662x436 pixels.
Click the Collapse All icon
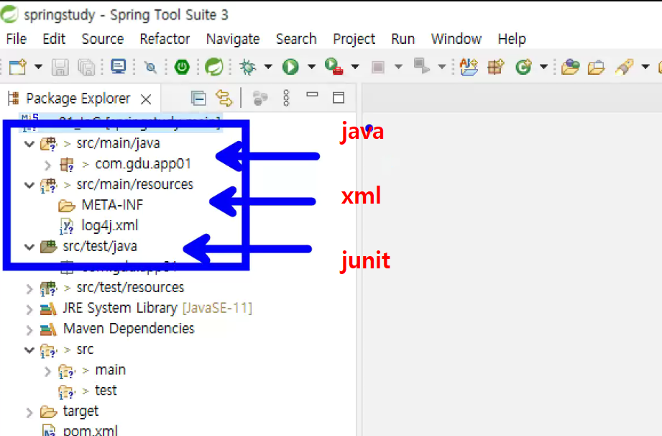tap(198, 99)
